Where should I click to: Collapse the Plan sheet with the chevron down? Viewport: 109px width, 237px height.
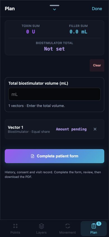[x=54, y=10]
